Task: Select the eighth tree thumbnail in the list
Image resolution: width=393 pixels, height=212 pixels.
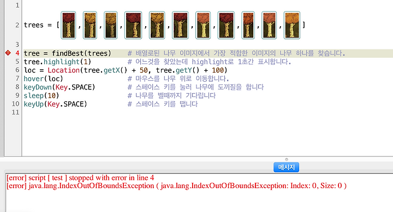Action: pos(226,25)
